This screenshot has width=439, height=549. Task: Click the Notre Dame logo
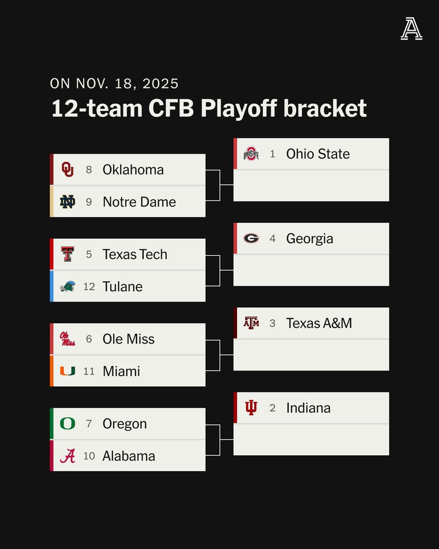67,201
